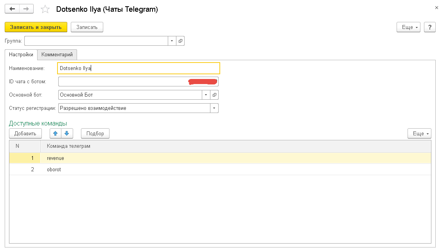The height and width of the screenshot is (251, 440).
Task: Move command down with blue down arrow
Action: coord(67,133)
